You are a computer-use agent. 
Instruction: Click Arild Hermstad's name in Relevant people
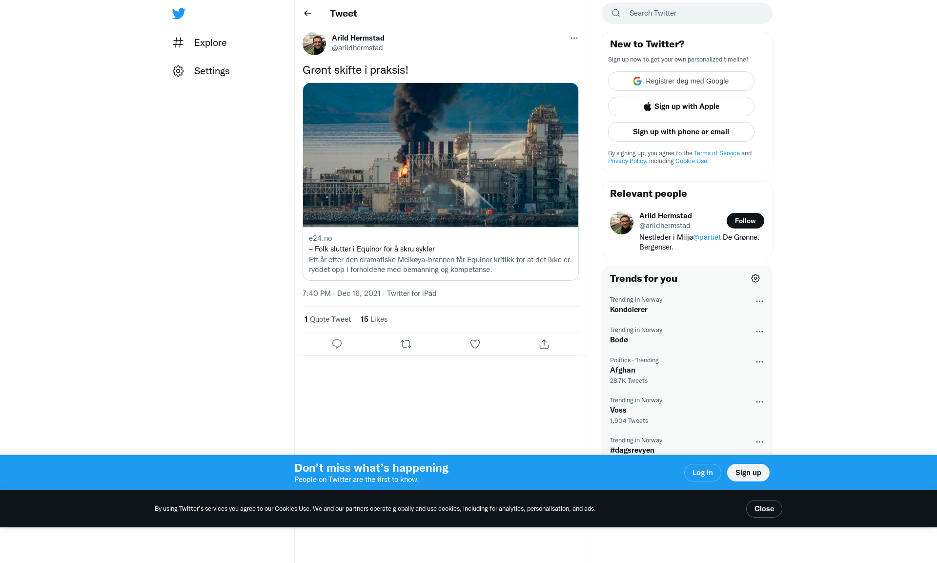666,216
